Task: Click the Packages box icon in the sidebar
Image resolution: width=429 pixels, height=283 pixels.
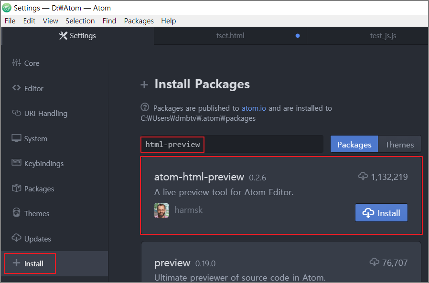Action: click(16, 188)
